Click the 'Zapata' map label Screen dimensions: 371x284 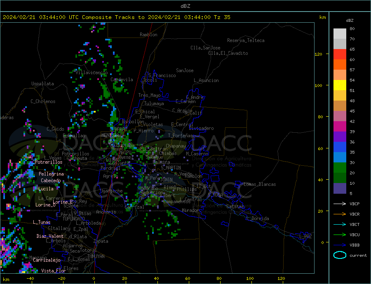click(x=101, y=242)
